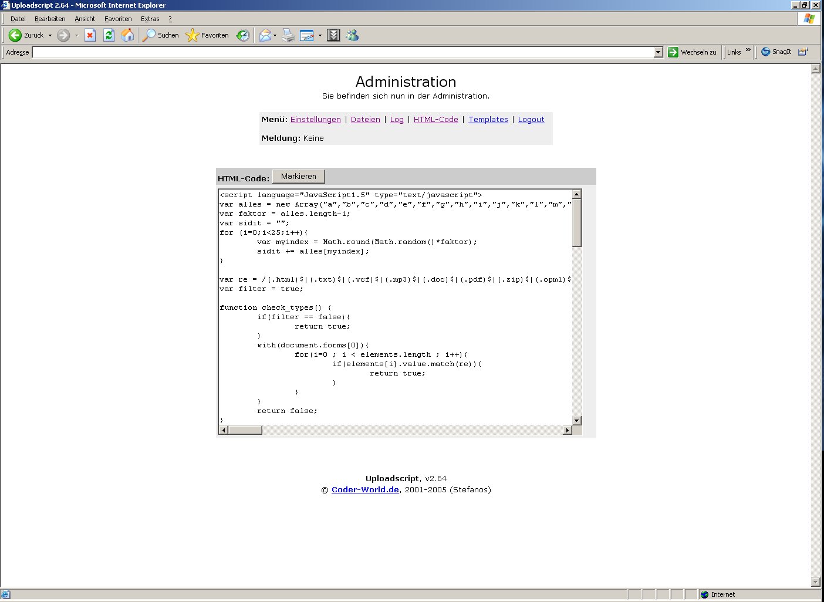Click the page scrollbar down arrow
The height and width of the screenshot is (602, 824).
[x=816, y=582]
